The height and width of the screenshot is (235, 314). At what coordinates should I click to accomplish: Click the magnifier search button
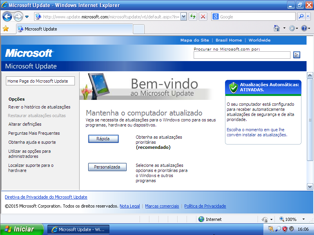click(x=301, y=16)
